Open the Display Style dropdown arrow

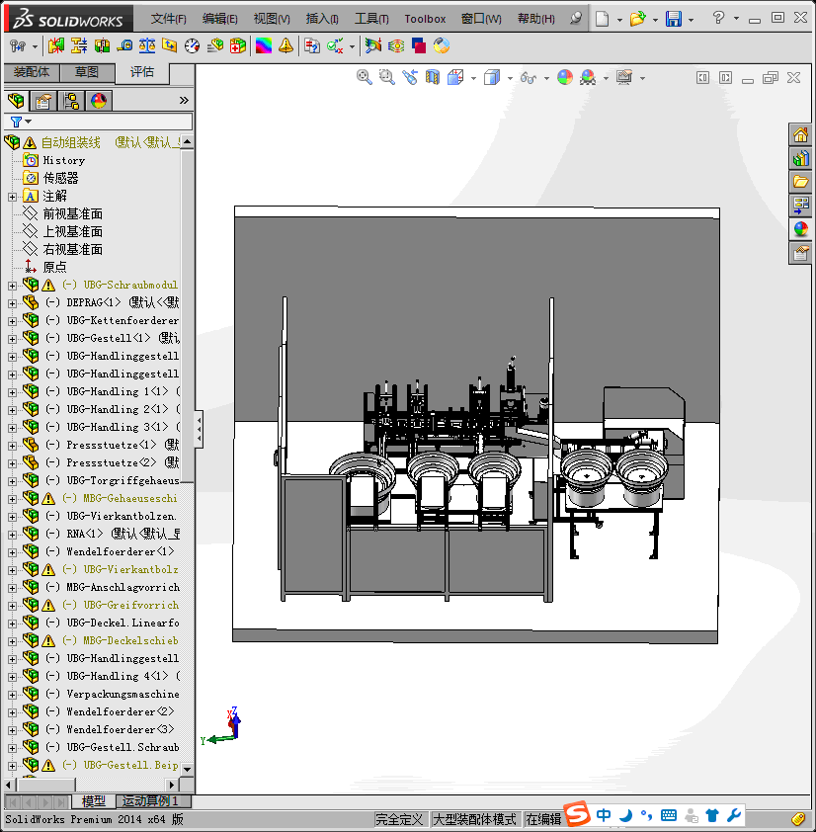(x=510, y=78)
